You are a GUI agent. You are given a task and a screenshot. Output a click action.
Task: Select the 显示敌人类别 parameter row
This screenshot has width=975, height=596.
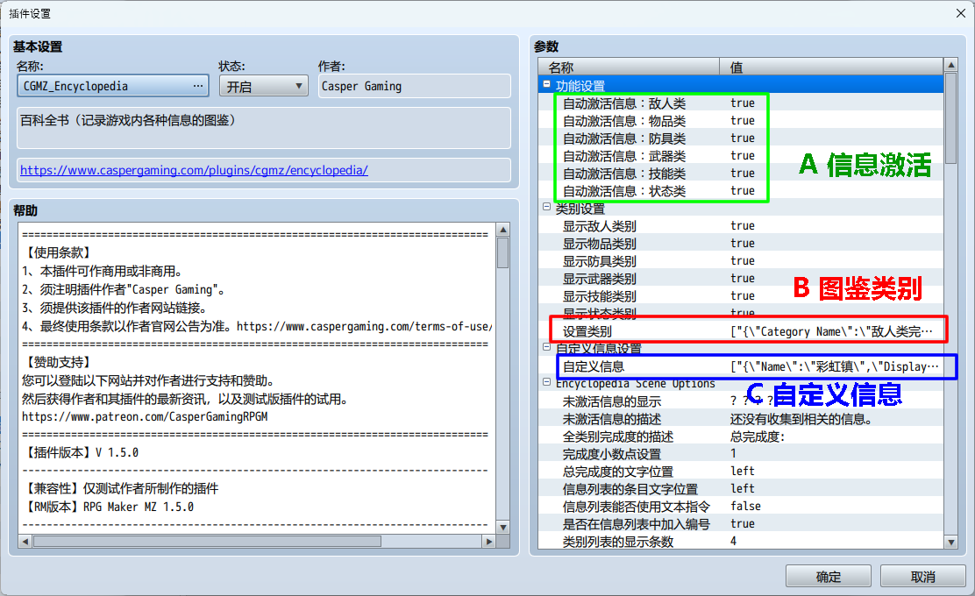pos(741,225)
